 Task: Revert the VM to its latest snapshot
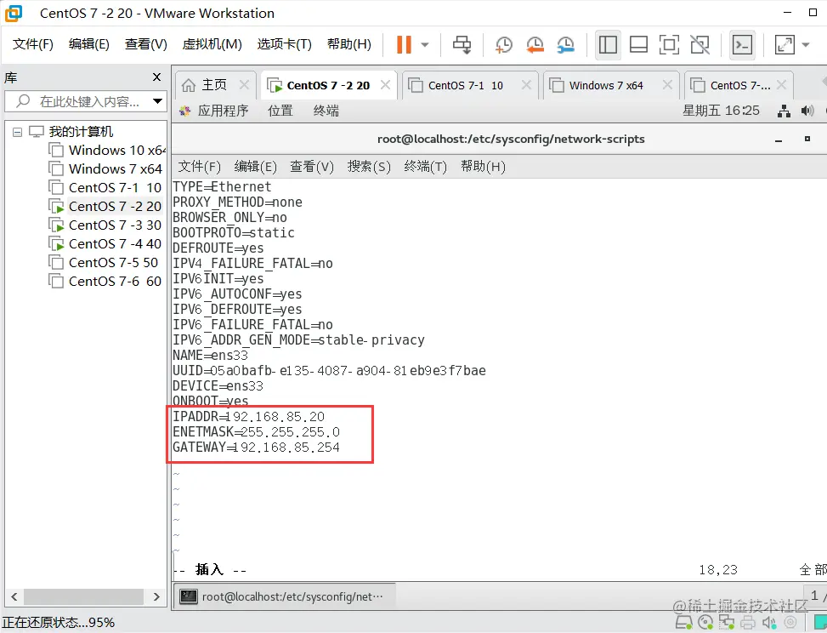535,44
